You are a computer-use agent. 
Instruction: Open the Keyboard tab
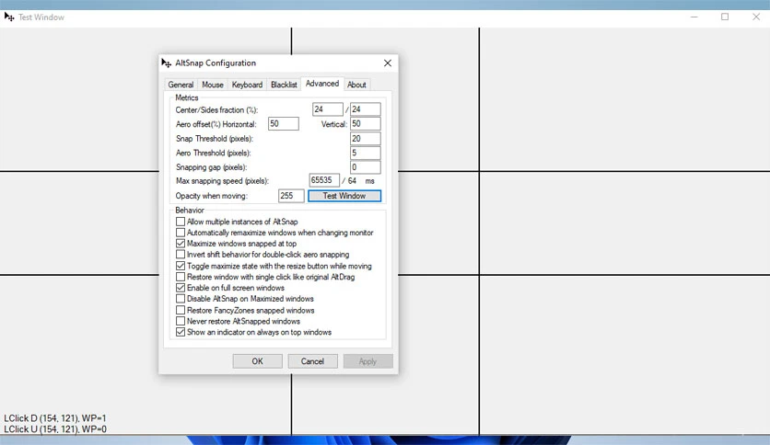247,85
